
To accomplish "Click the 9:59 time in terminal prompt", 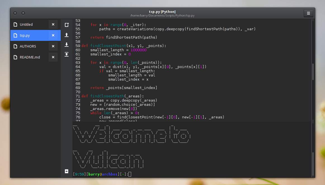I will pyautogui.click(x=79, y=174).
